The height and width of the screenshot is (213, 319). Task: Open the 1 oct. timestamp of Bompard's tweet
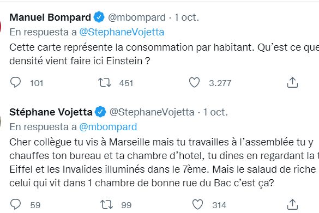click(x=186, y=17)
